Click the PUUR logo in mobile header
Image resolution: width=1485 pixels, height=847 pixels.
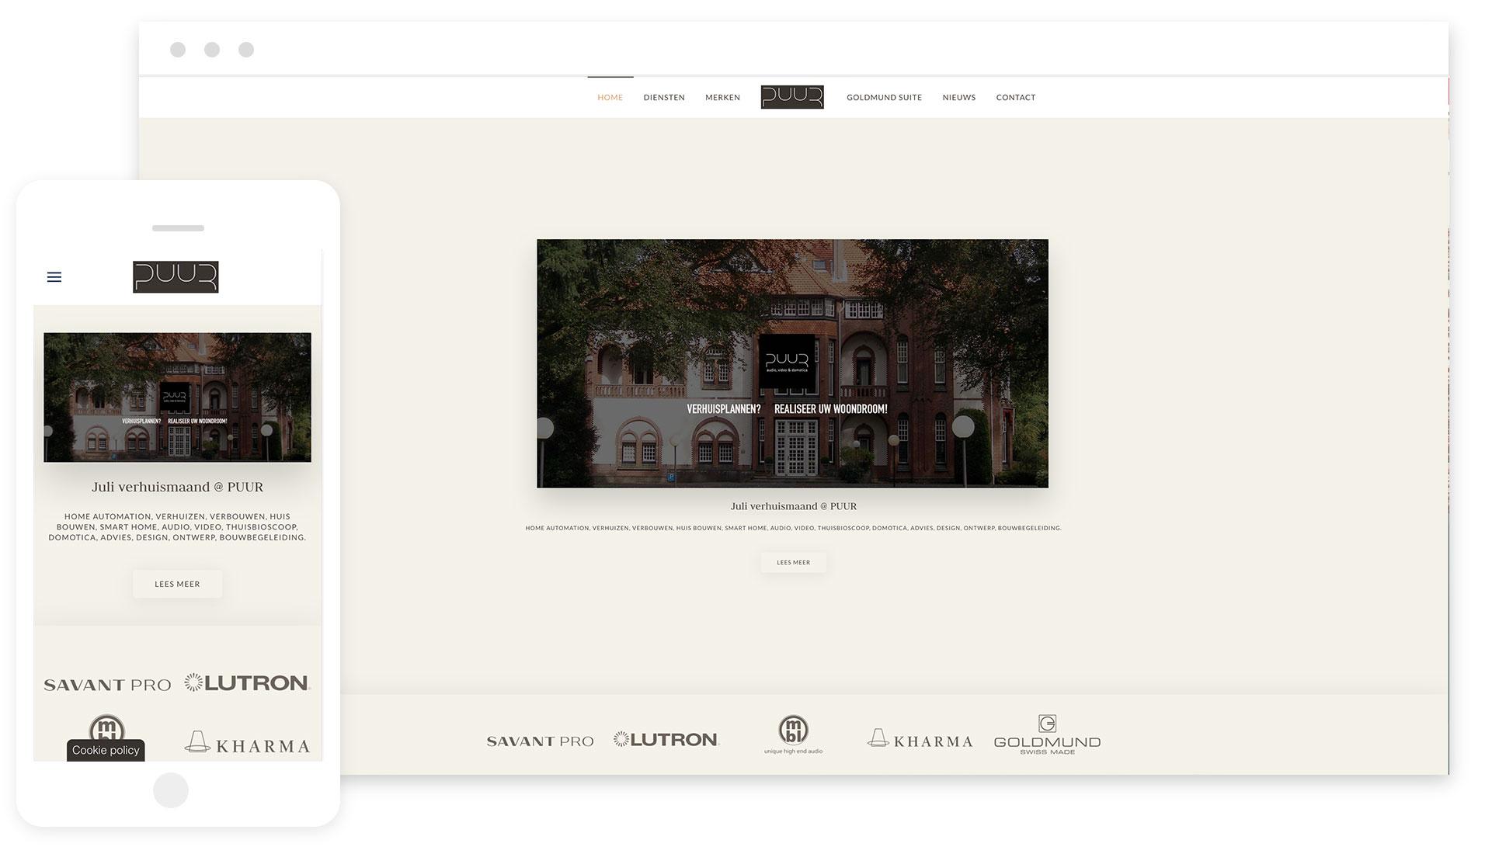(x=176, y=277)
